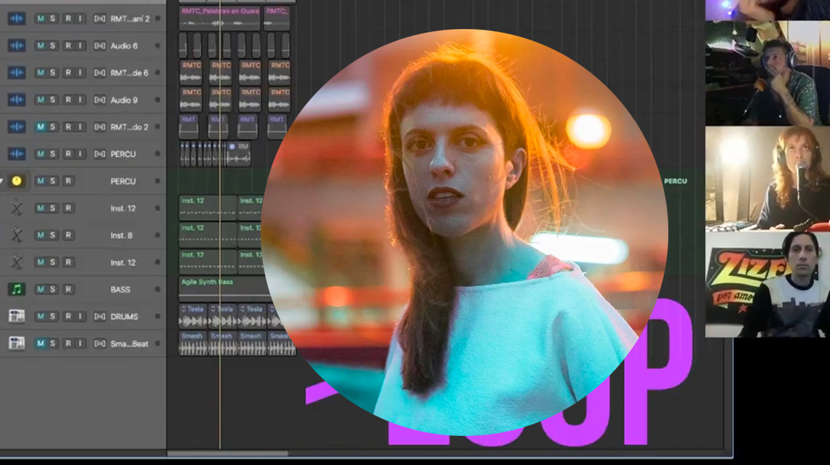Record-enable the Inst. 8 track
This screenshot has width=830, height=465.
point(68,235)
